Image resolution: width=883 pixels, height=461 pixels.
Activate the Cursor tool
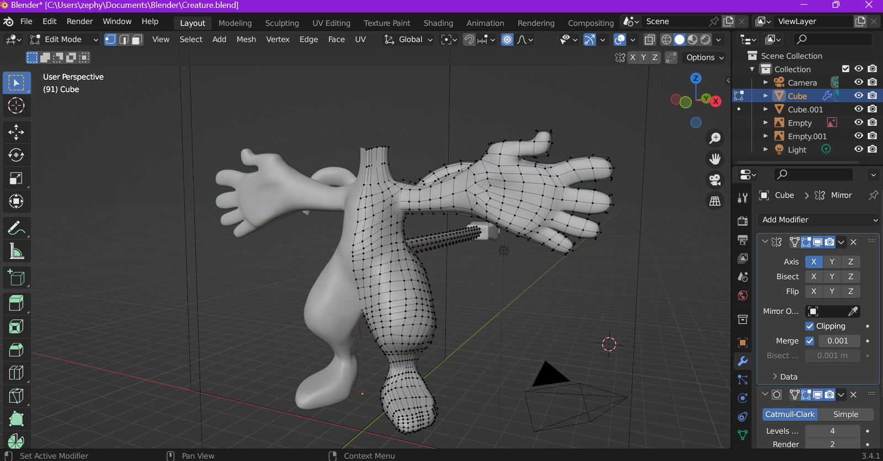pyautogui.click(x=17, y=105)
